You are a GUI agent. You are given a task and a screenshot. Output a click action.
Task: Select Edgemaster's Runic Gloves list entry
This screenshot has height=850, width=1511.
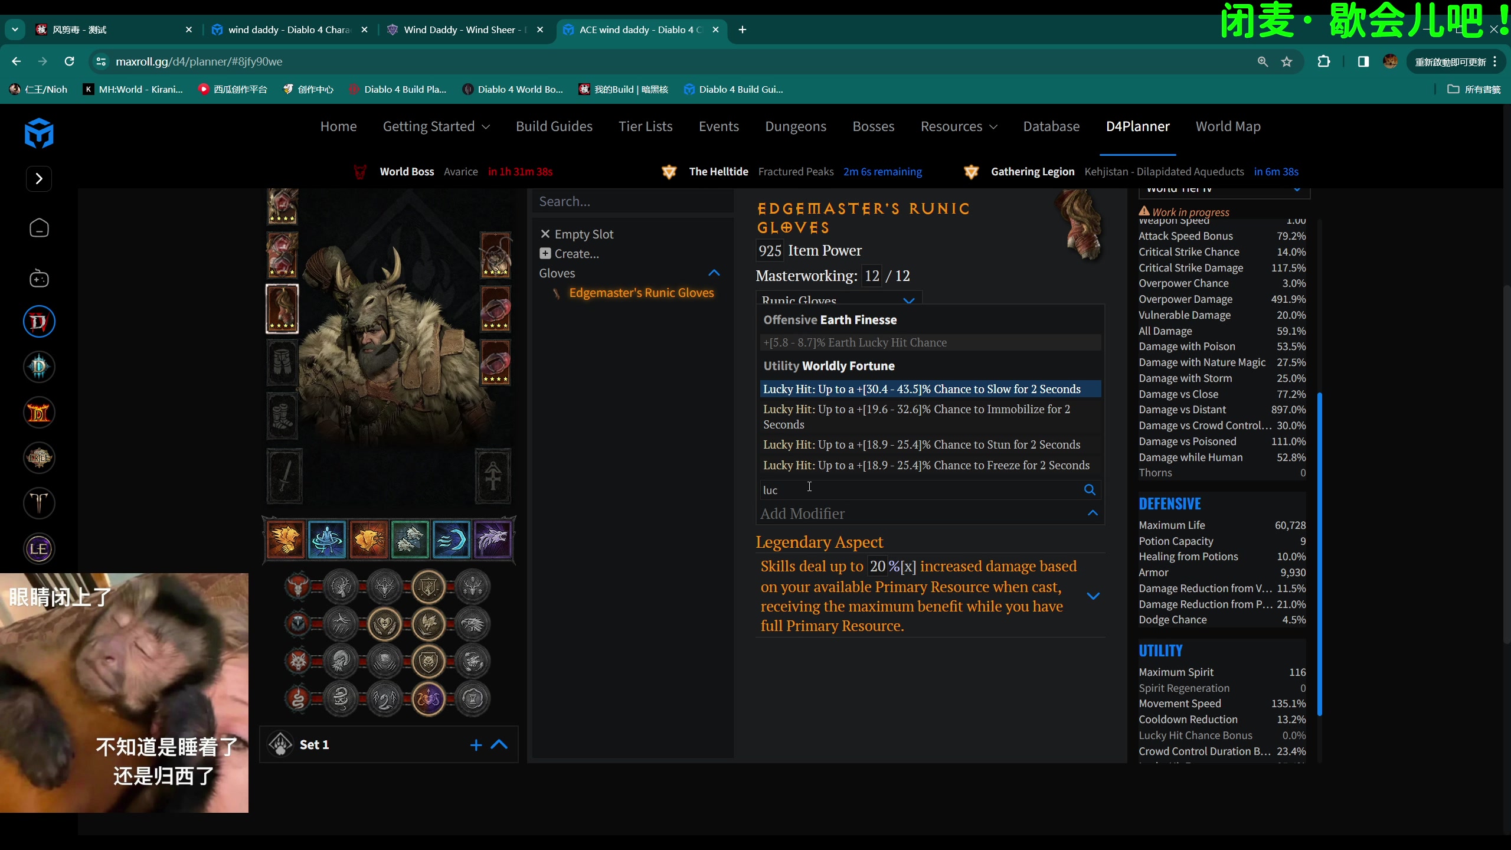641,293
